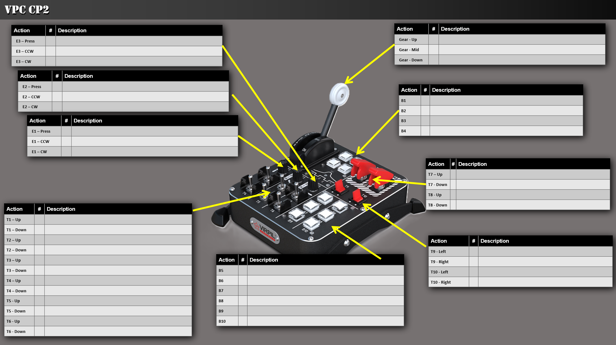This screenshot has height=345, width=616.
Task: Click the B5 description field
Action: (325, 270)
